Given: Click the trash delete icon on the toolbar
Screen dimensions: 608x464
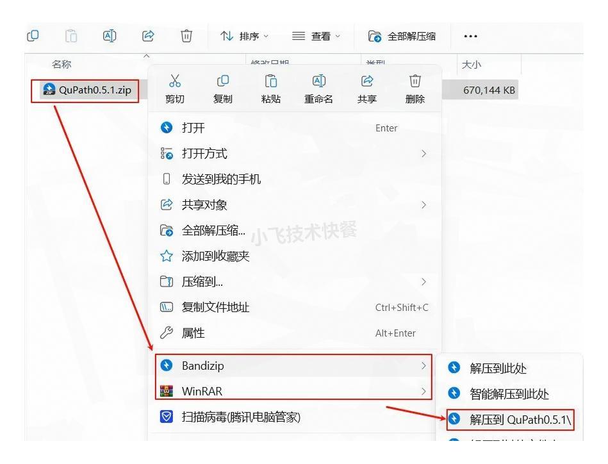Looking at the screenshot, I should click(185, 36).
